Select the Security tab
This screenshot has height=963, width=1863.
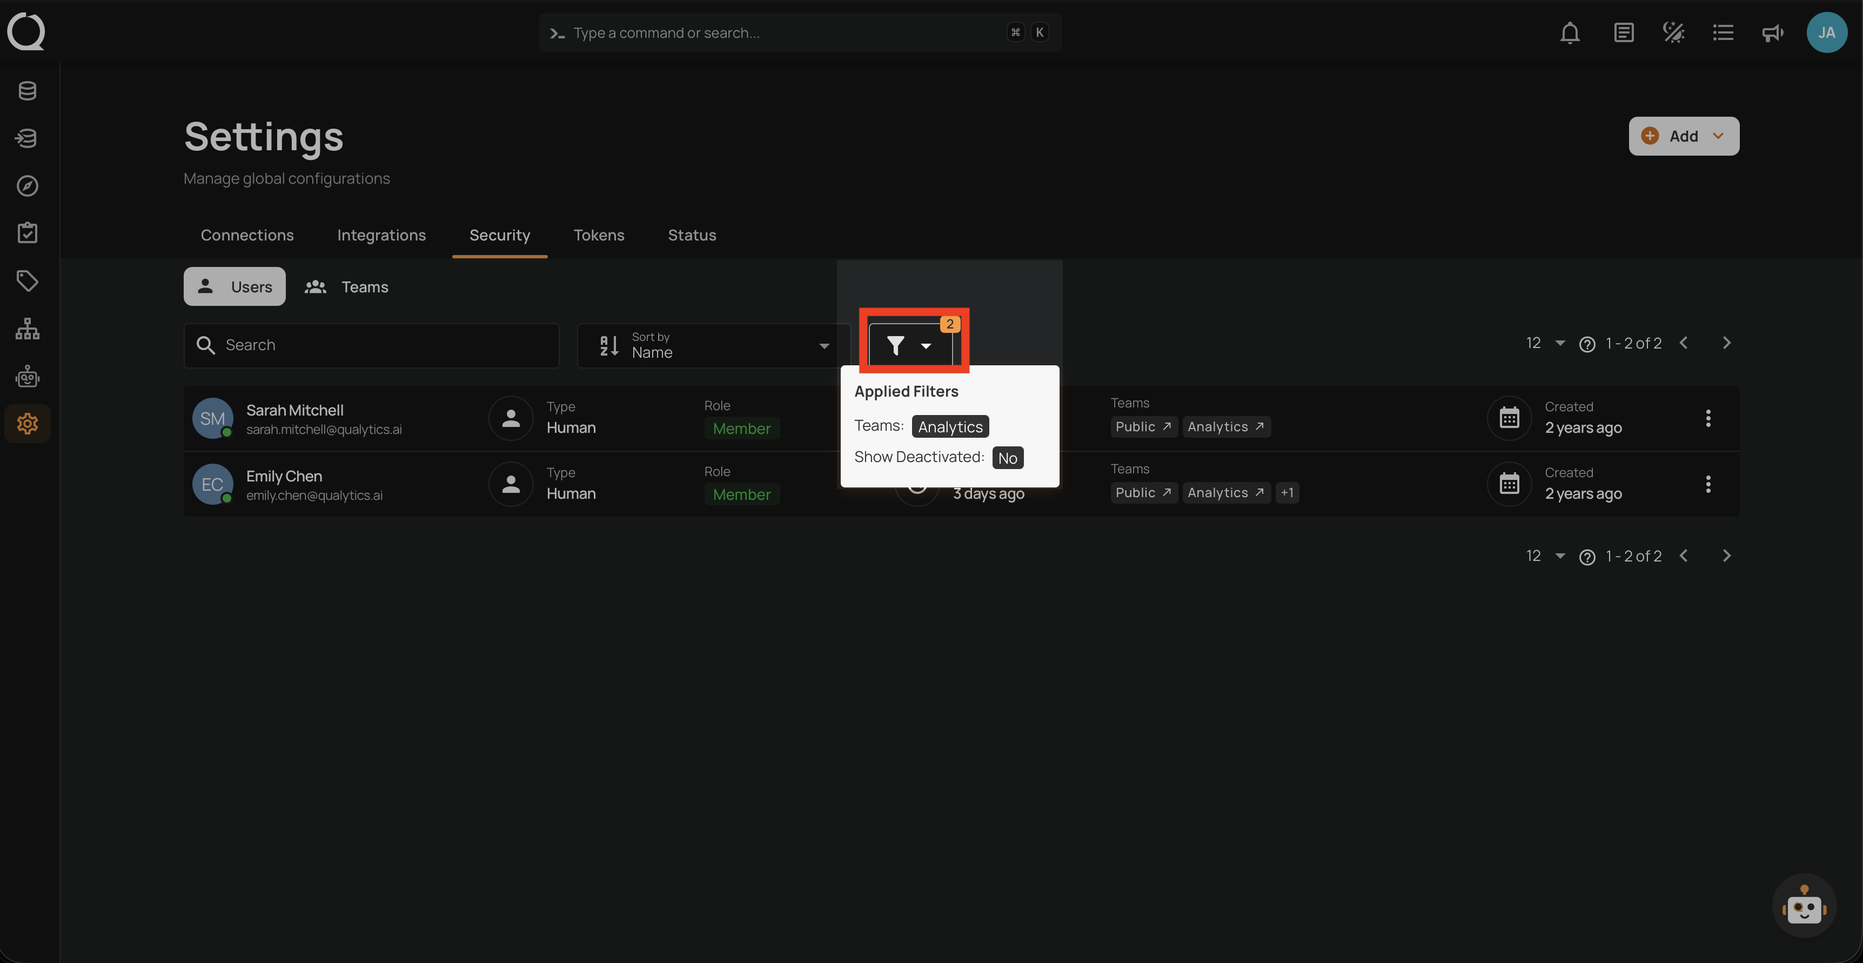click(500, 235)
